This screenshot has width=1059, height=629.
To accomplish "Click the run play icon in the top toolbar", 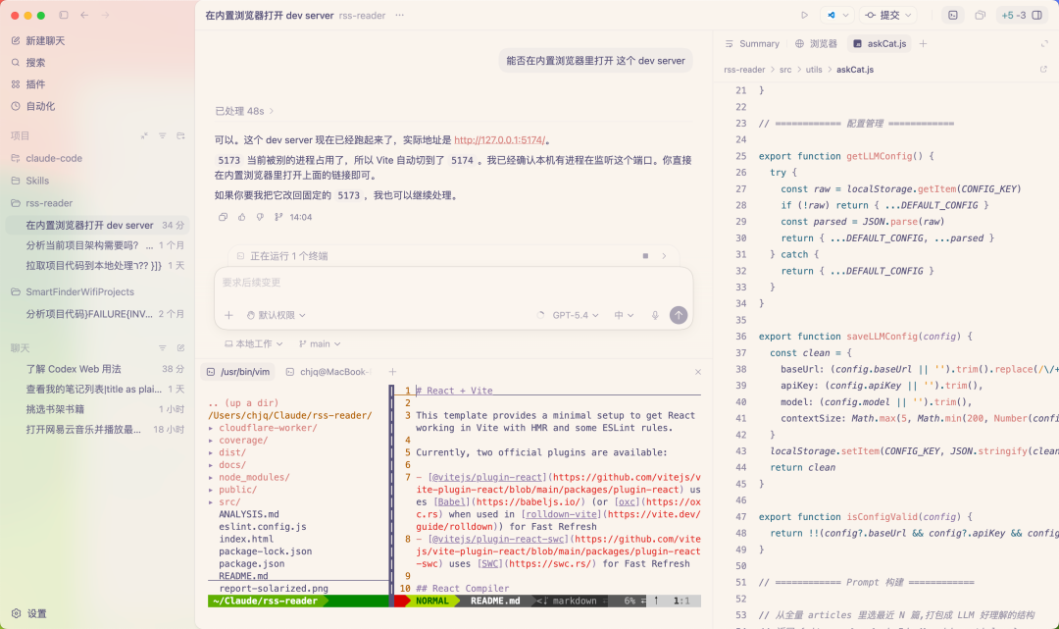I will [804, 15].
